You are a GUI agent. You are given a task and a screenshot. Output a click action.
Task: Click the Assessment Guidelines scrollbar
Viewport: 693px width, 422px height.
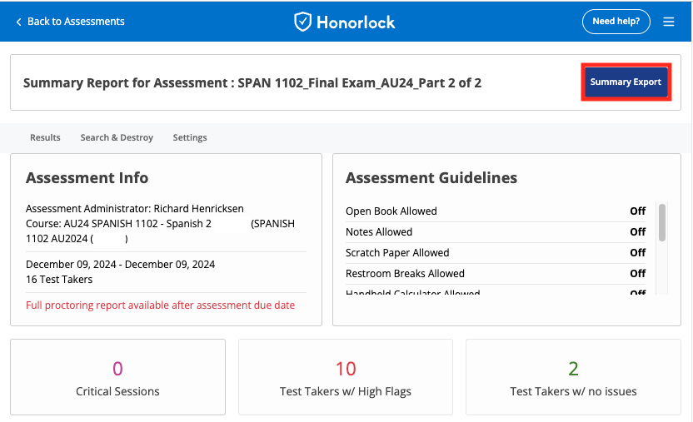point(661,222)
